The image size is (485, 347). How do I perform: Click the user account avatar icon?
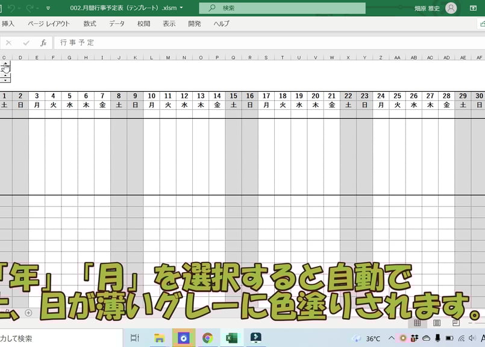(451, 8)
